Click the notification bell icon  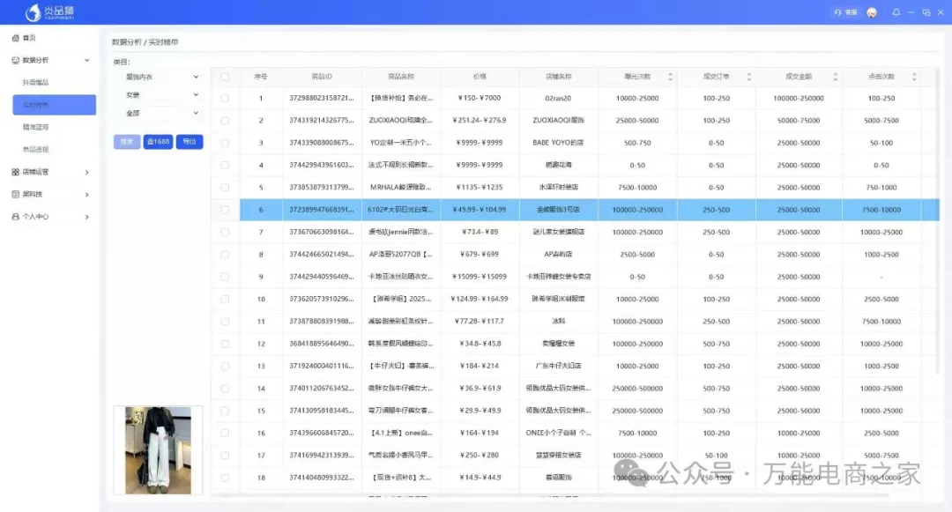pos(896,12)
